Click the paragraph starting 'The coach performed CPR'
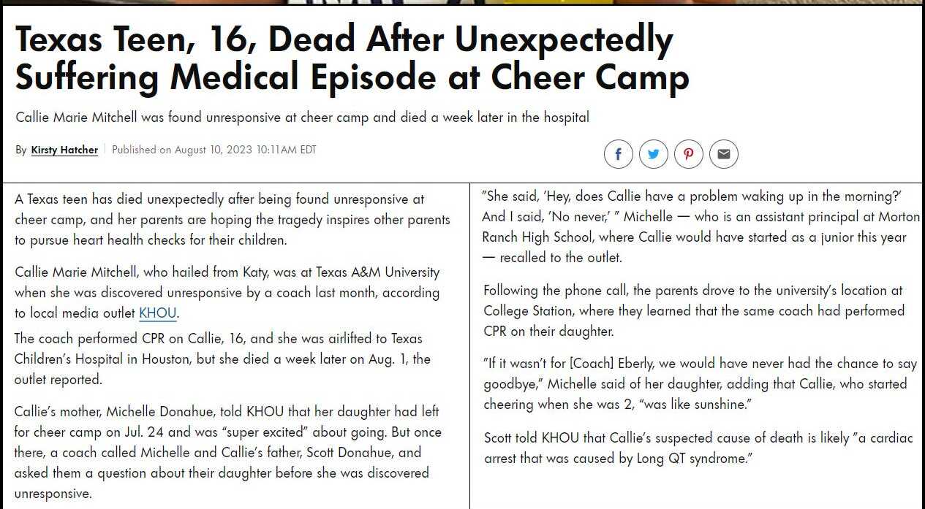 (x=222, y=359)
